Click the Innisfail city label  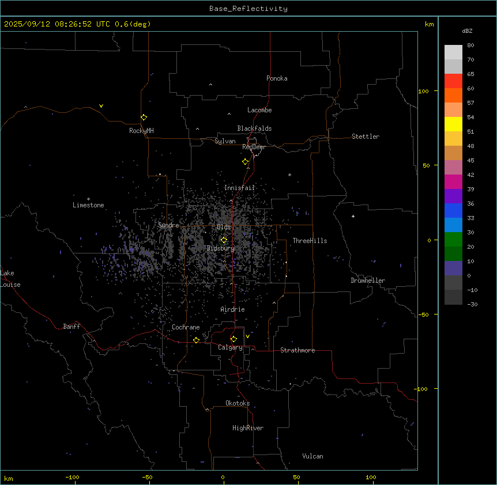pos(239,188)
